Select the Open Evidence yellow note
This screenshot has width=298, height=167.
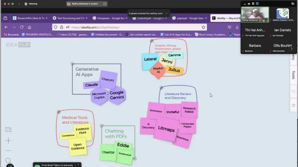tap(78, 147)
